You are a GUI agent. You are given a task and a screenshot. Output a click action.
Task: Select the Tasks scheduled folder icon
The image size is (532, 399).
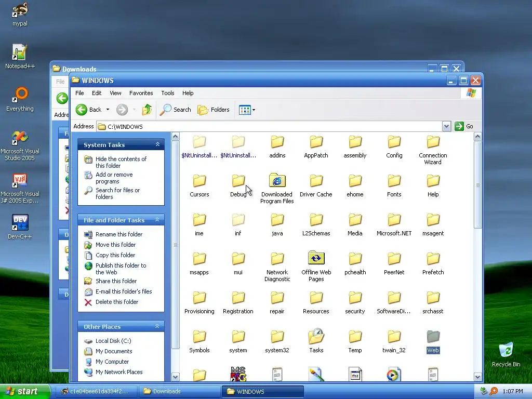pos(316,336)
